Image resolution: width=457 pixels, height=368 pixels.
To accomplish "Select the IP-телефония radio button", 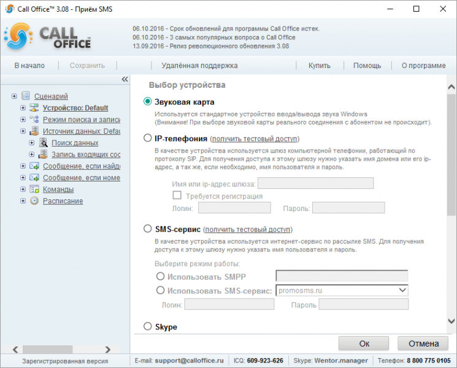I will point(147,138).
